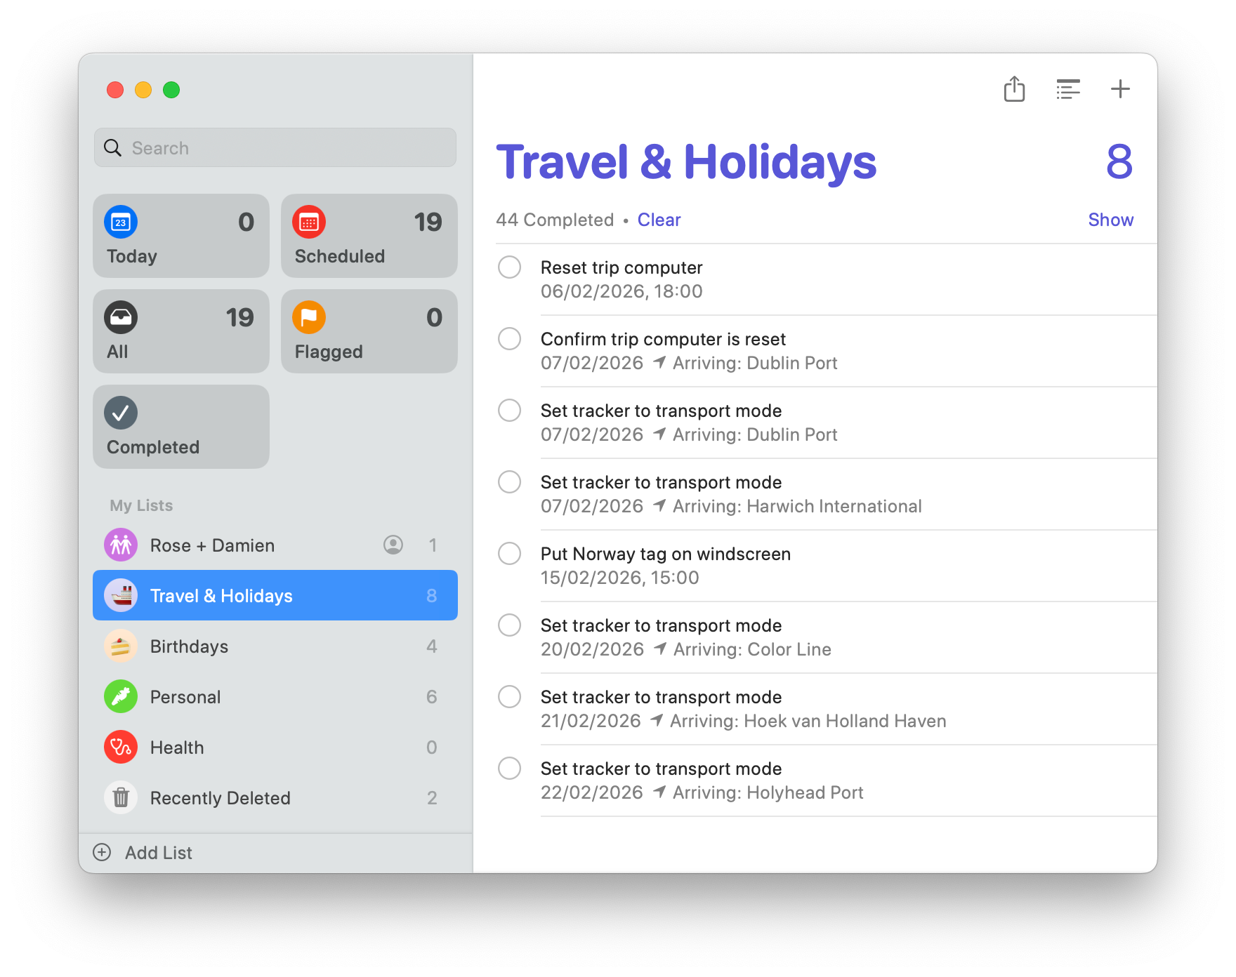Mark Put Norway tag on windscreen done

pyautogui.click(x=509, y=554)
